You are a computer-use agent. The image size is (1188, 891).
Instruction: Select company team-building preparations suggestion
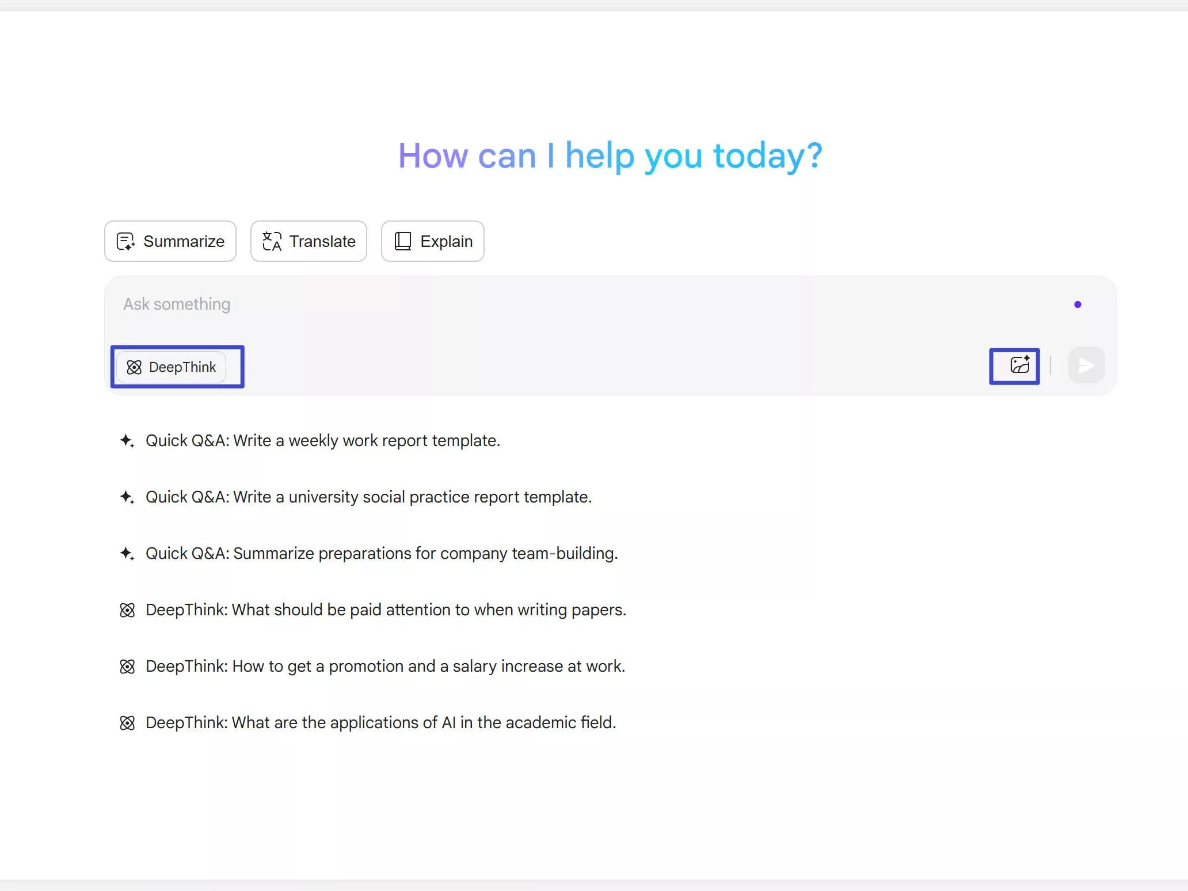[x=381, y=554]
